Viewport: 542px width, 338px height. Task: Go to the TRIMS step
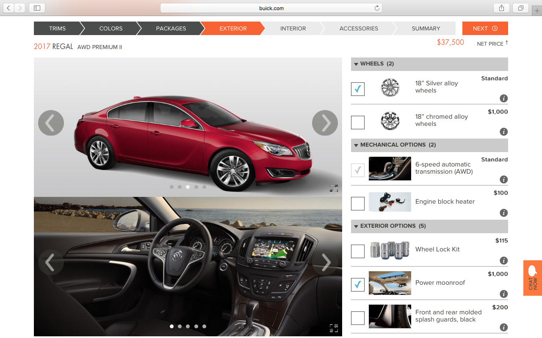58,28
